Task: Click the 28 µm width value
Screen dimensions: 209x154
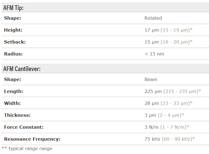Action: [152, 103]
